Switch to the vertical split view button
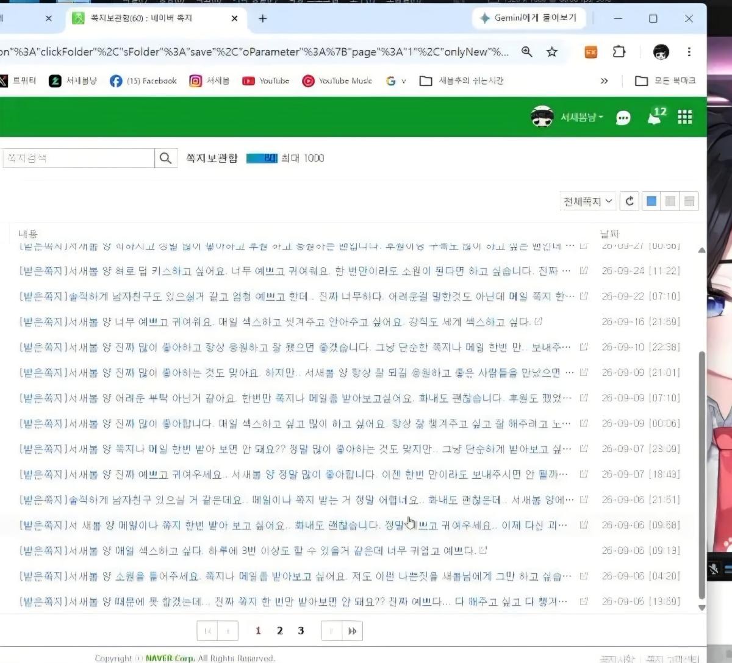This screenshot has height=663, width=732. point(670,201)
